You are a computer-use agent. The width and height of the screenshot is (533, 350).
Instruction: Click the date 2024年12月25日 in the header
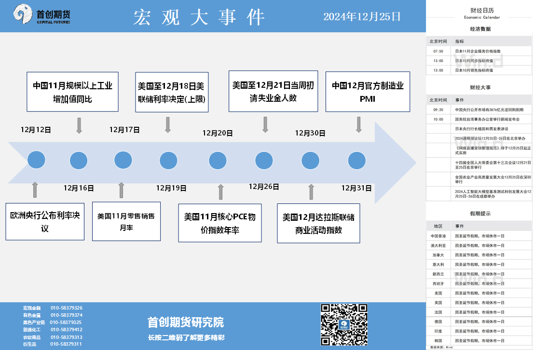tap(362, 17)
